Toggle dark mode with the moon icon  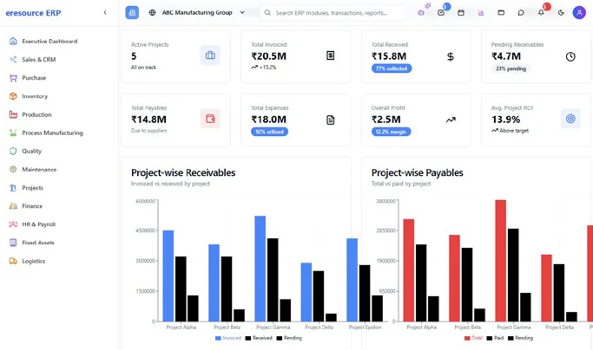click(561, 13)
